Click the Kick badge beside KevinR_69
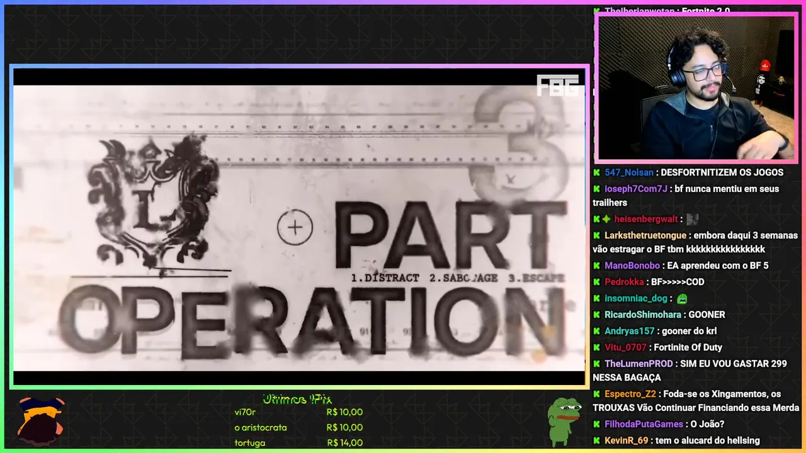The image size is (806, 453). click(596, 440)
